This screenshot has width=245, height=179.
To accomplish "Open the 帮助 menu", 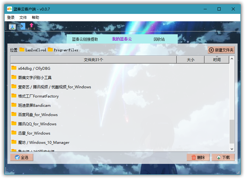I will (35, 18).
